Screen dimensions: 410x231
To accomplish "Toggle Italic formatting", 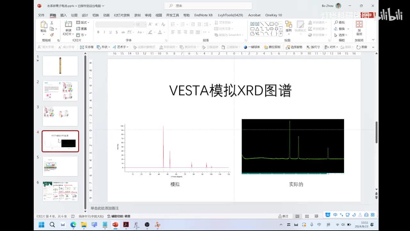I will (x=104, y=32).
